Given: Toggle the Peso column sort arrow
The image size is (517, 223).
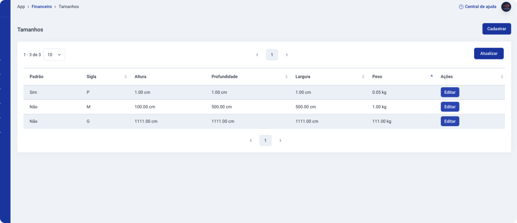Looking at the screenshot, I should point(431,76).
